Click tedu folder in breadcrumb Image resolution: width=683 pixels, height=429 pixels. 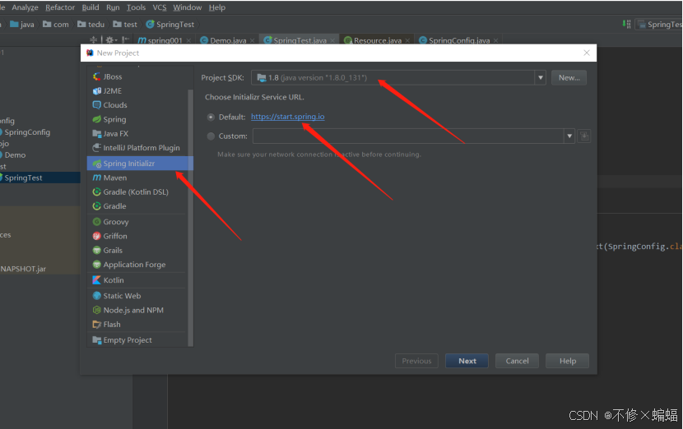91,25
